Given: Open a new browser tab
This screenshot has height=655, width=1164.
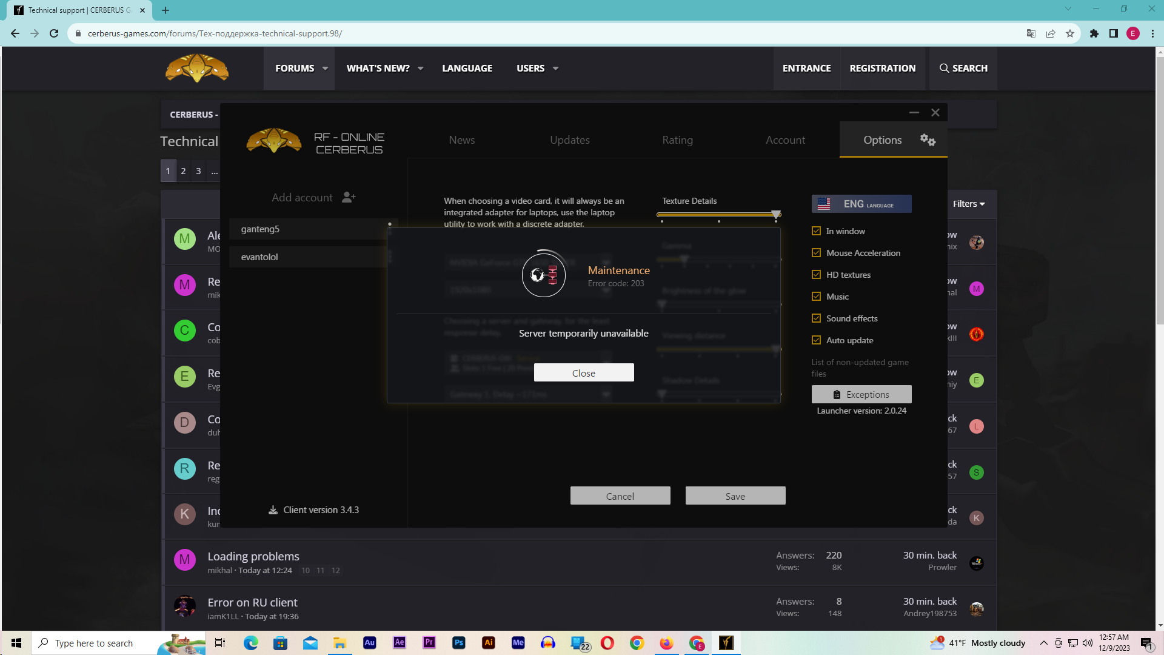Looking at the screenshot, I should tap(166, 10).
